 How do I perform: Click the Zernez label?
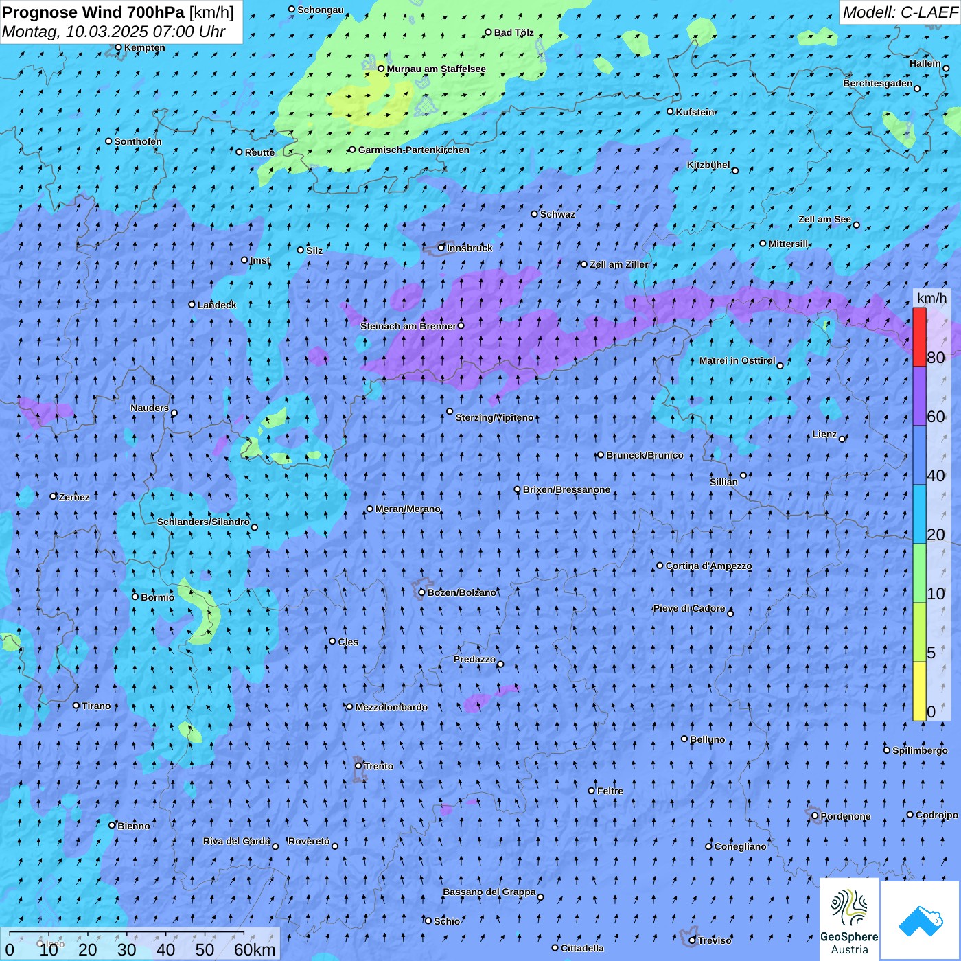click(x=74, y=497)
